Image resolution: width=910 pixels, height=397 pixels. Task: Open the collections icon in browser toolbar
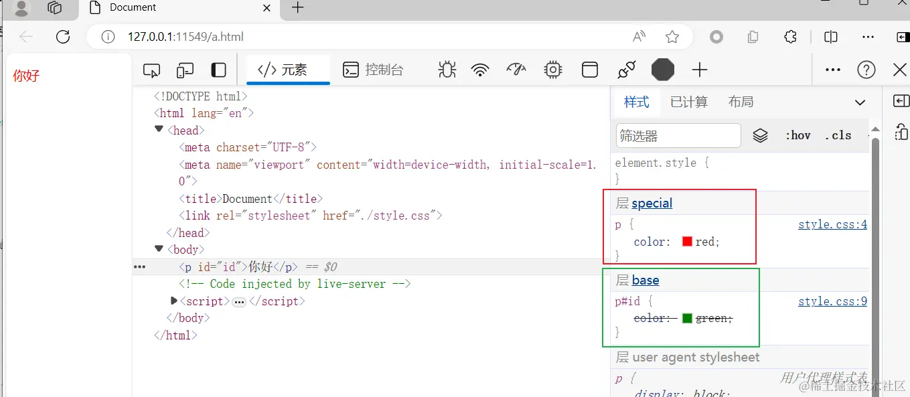[x=753, y=37]
